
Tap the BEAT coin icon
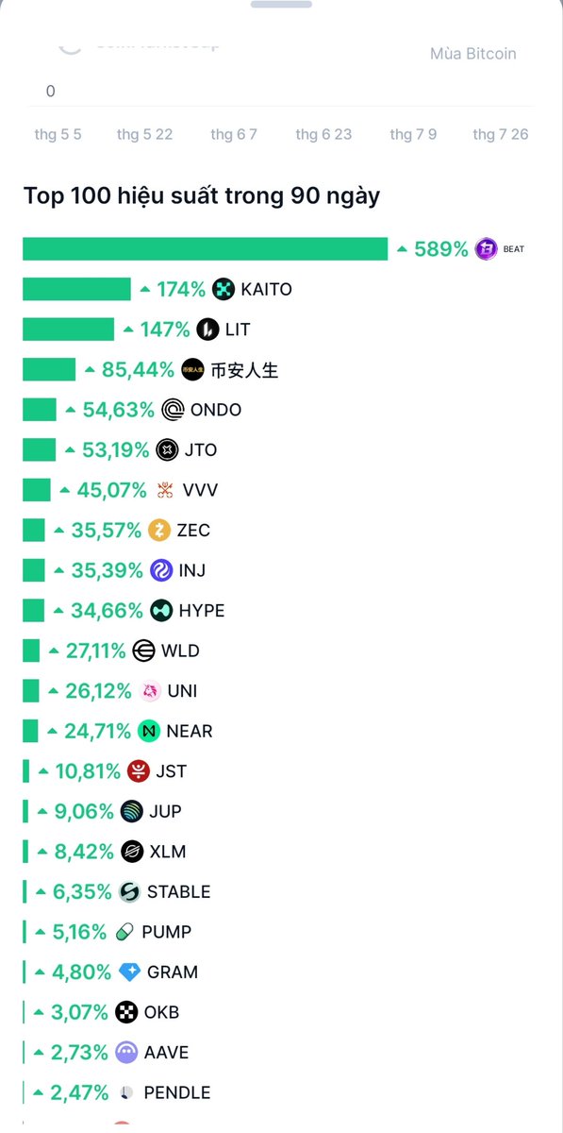pyautogui.click(x=487, y=249)
